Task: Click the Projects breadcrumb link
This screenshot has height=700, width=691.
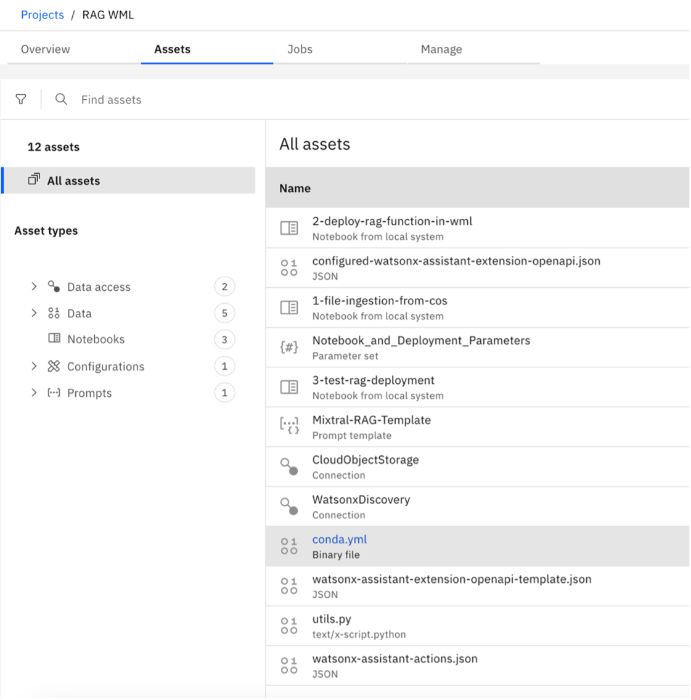Action: pyautogui.click(x=43, y=15)
